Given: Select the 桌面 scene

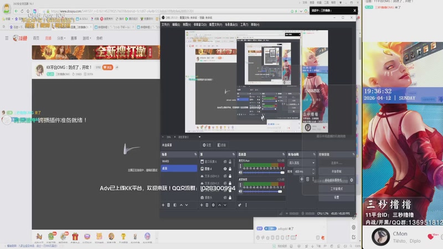Looking at the screenshot, I should pos(179,168).
